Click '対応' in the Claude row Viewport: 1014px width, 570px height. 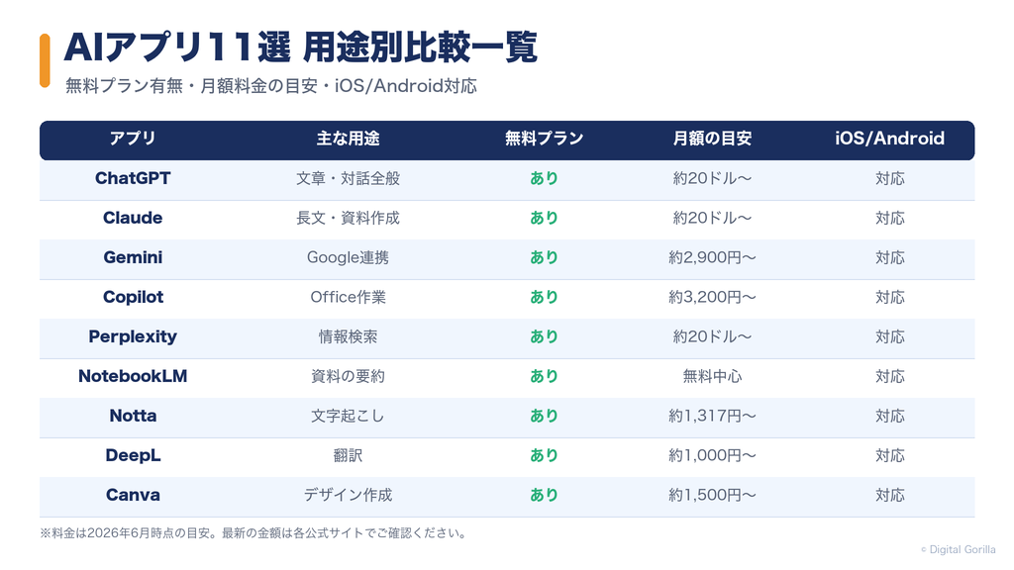[890, 218]
